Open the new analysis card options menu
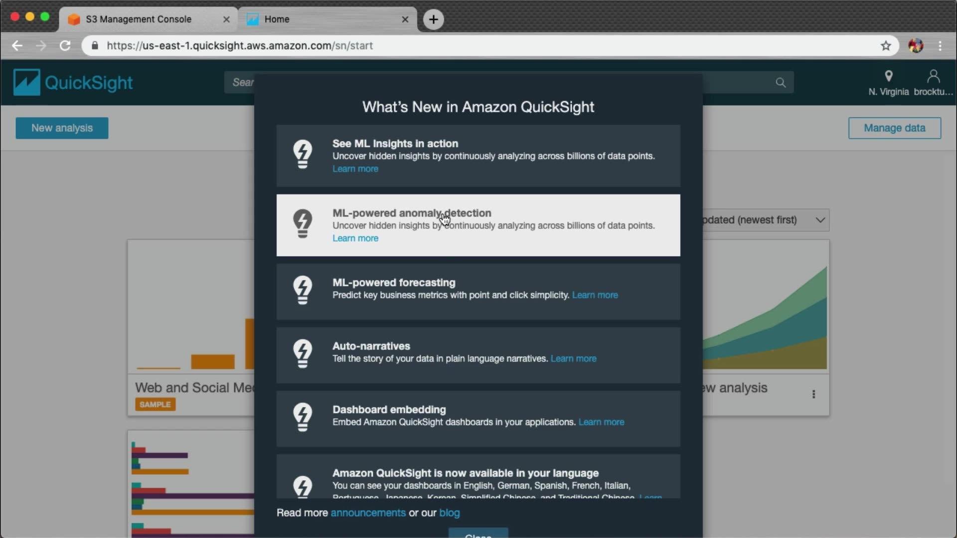The height and width of the screenshot is (538, 957). pyautogui.click(x=813, y=394)
